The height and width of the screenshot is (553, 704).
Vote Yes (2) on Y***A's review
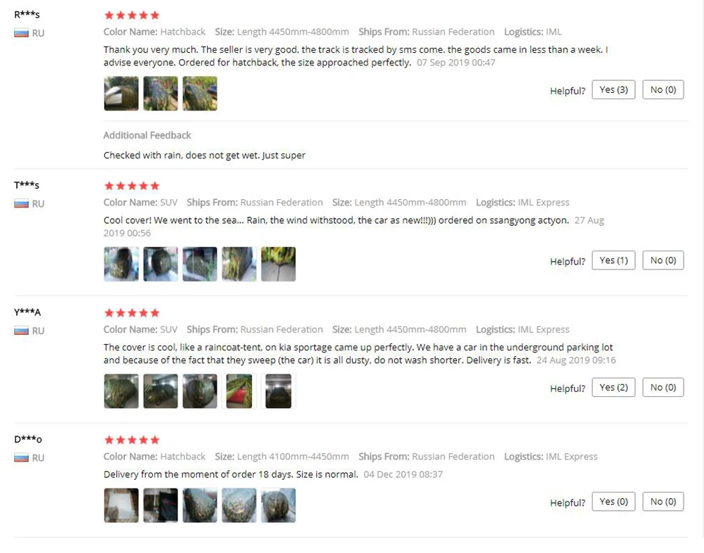coord(613,388)
